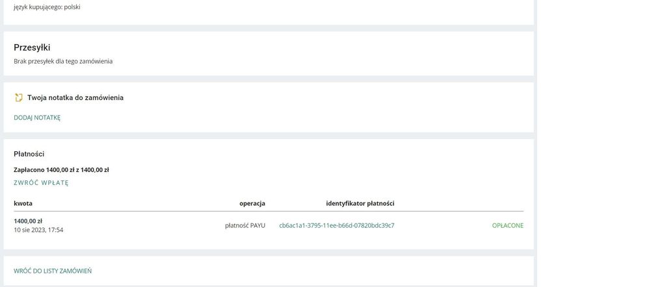Click the kwota column header
The image size is (649, 287).
(x=23, y=203)
